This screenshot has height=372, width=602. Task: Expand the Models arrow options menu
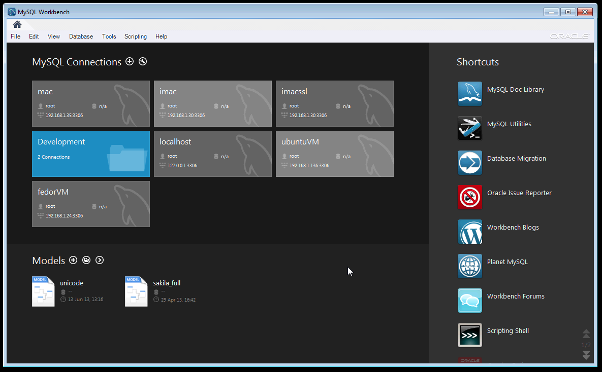(100, 260)
